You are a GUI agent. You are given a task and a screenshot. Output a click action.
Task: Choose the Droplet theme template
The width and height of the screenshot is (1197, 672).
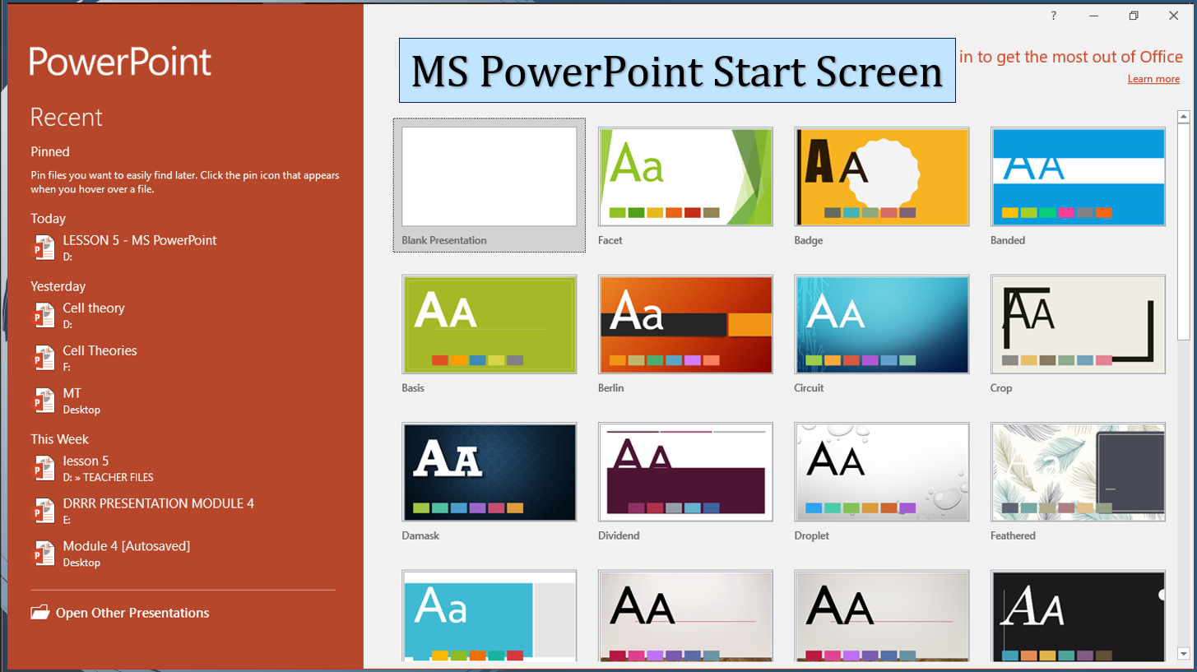[x=881, y=472]
